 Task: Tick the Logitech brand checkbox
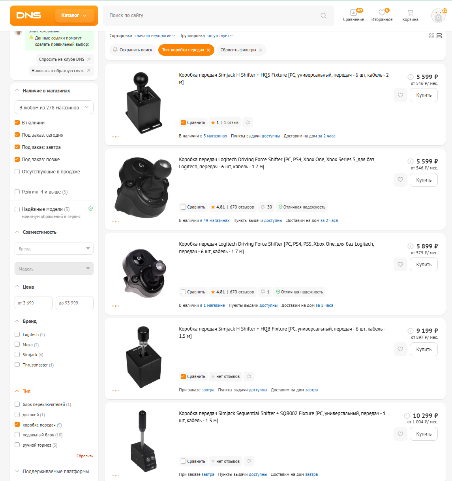[x=17, y=334]
